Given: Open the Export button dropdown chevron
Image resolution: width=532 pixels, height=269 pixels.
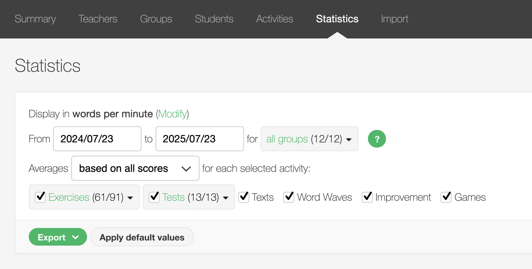Looking at the screenshot, I should coord(76,238).
